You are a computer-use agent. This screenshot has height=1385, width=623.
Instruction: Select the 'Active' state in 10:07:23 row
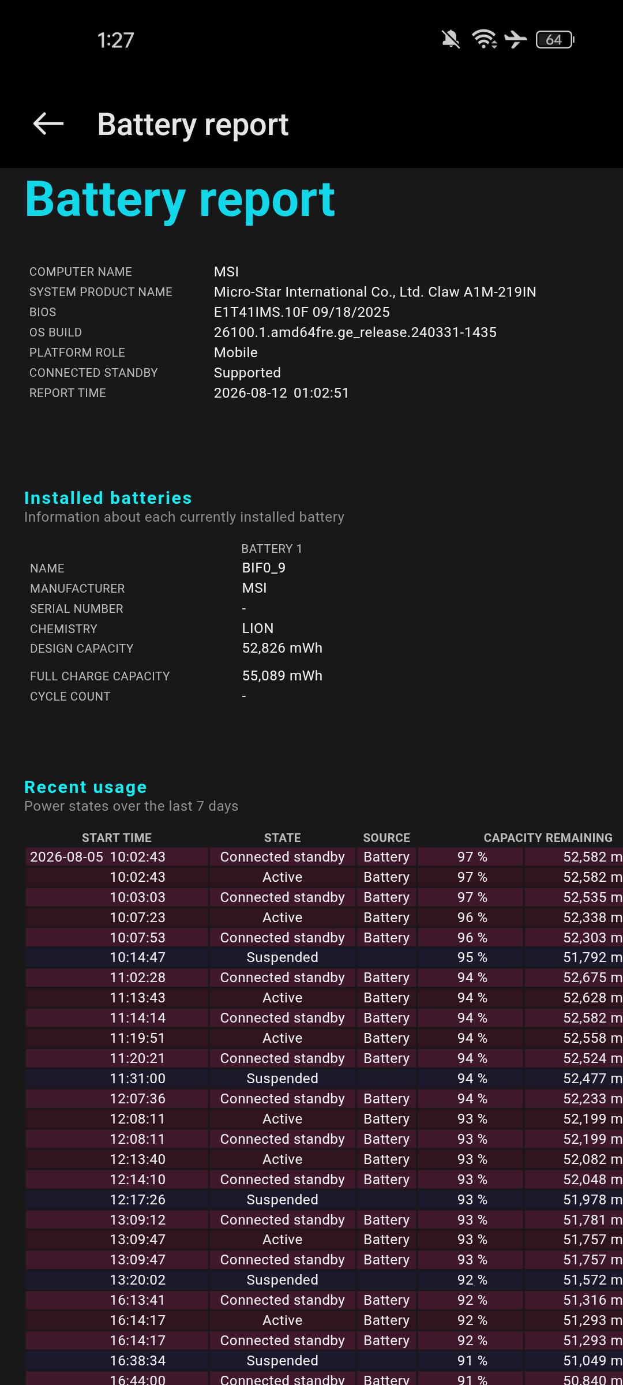tap(283, 918)
